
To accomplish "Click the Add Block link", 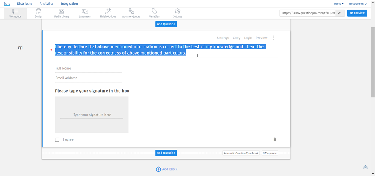I will [170, 169].
